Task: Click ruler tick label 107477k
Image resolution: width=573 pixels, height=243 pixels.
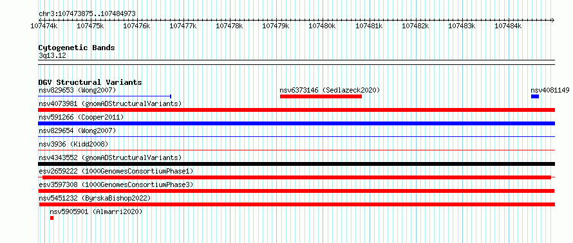Action: (183, 26)
